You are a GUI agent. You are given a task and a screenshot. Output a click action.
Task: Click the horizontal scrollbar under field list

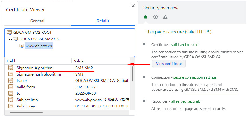tap(26, 113)
